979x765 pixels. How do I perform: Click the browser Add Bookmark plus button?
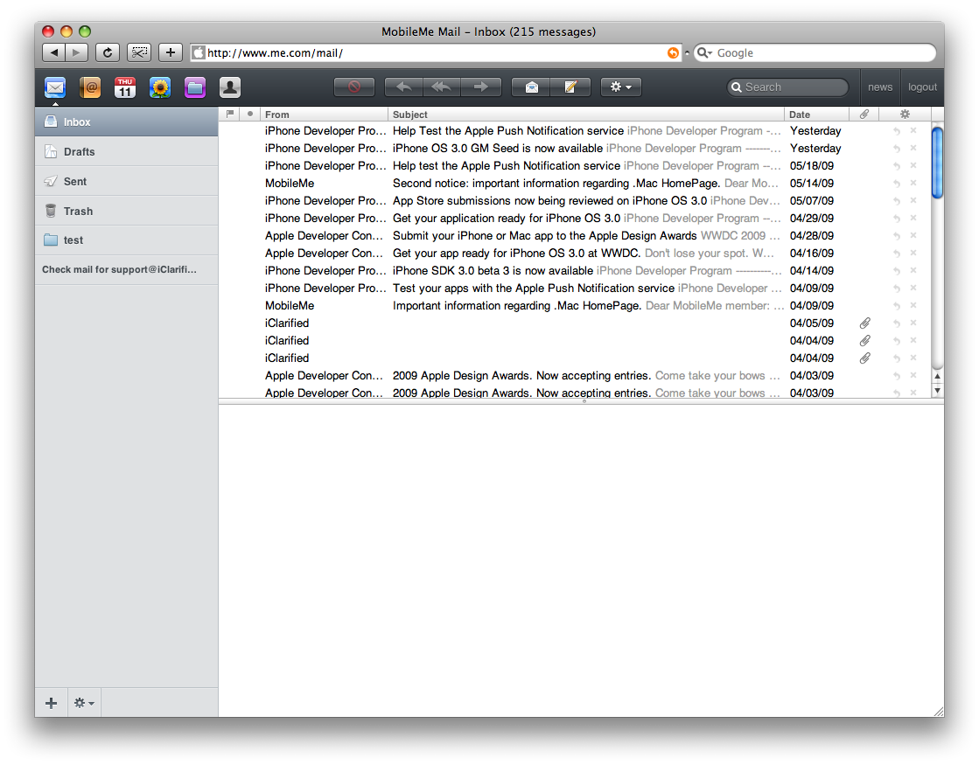171,52
